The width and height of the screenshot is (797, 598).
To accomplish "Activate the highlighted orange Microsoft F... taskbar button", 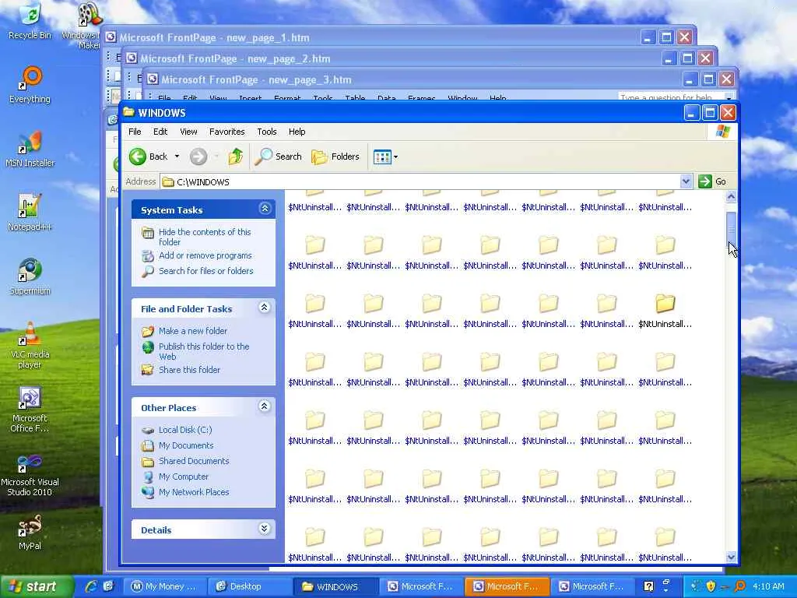I will pyautogui.click(x=507, y=586).
